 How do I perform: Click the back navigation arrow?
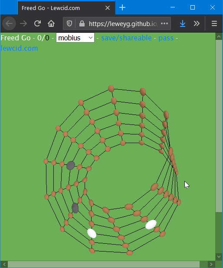pos(9,23)
